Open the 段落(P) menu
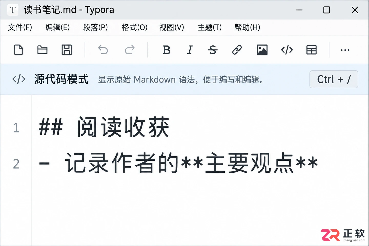369x246 pixels. pos(96,27)
